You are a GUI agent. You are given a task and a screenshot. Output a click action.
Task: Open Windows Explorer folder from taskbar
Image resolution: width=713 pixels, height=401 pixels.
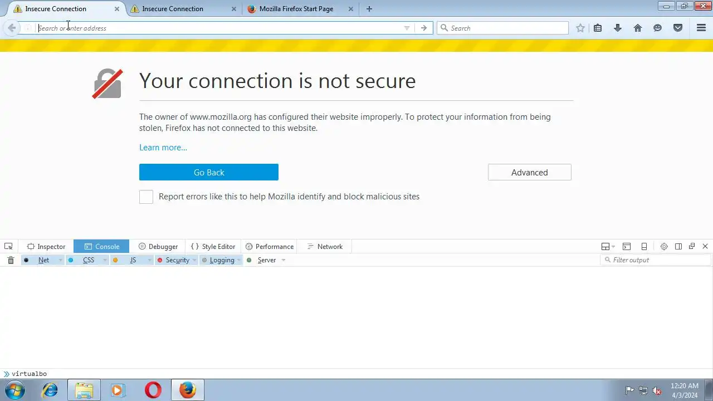[84, 390]
